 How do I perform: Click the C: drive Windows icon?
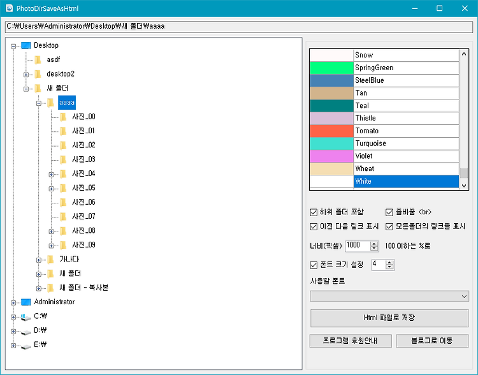[x=26, y=317]
